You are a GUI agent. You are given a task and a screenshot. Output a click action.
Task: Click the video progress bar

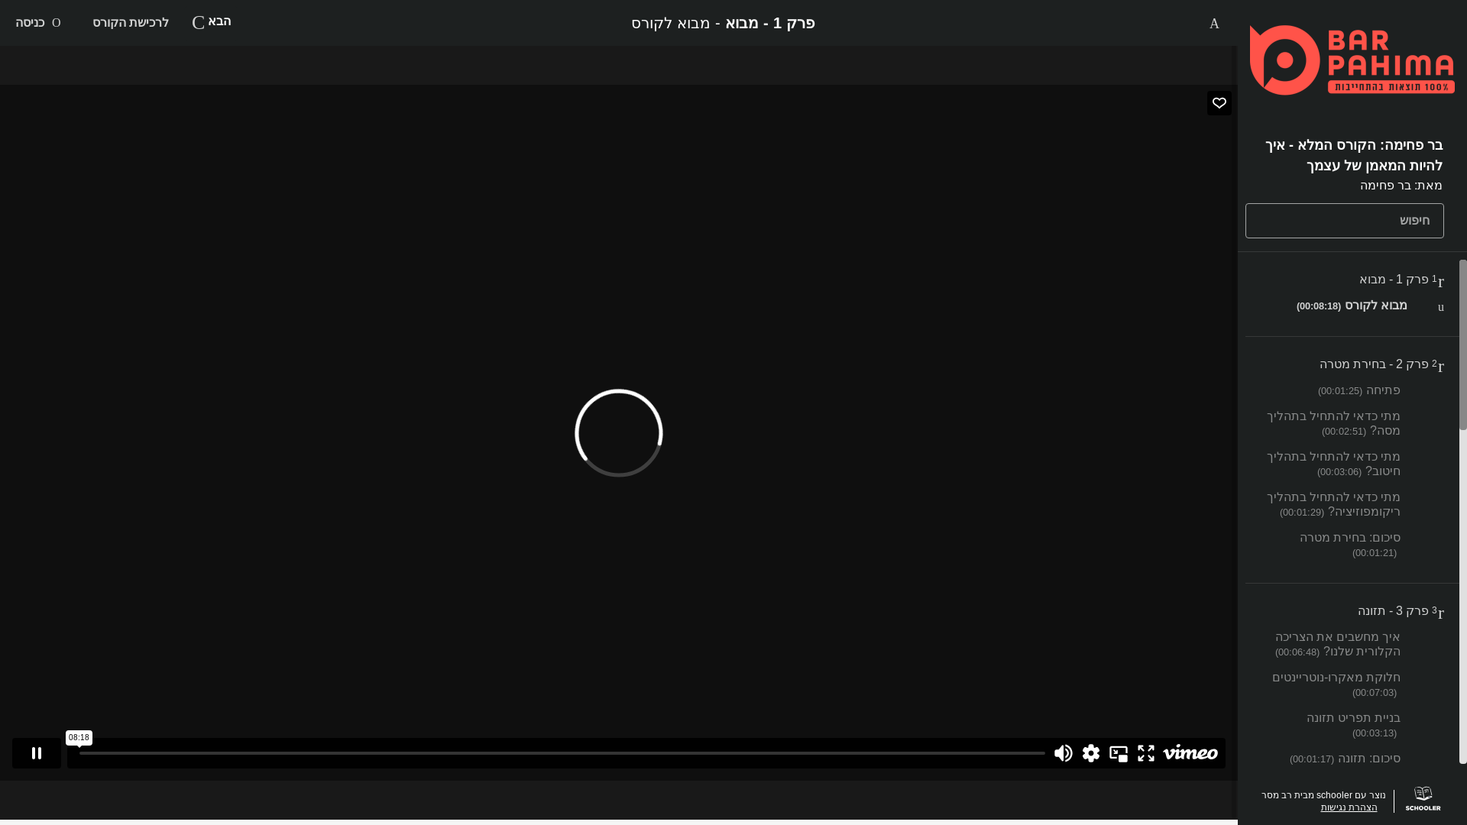[x=562, y=753]
